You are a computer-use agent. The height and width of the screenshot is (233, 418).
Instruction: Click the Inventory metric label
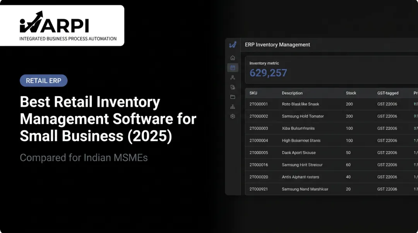coord(264,63)
